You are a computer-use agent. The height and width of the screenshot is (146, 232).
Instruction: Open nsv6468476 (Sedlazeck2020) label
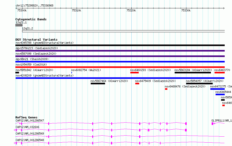185,86
